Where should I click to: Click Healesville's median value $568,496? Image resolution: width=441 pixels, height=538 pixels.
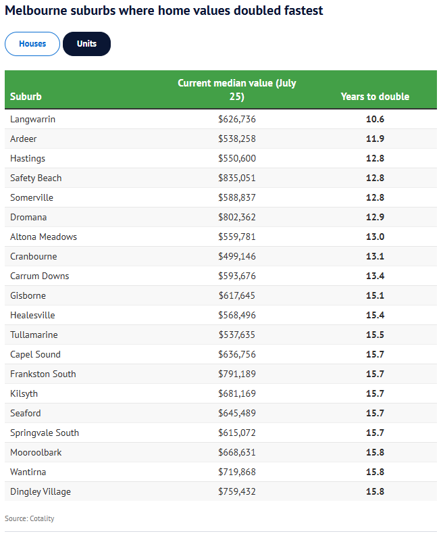coord(237,315)
